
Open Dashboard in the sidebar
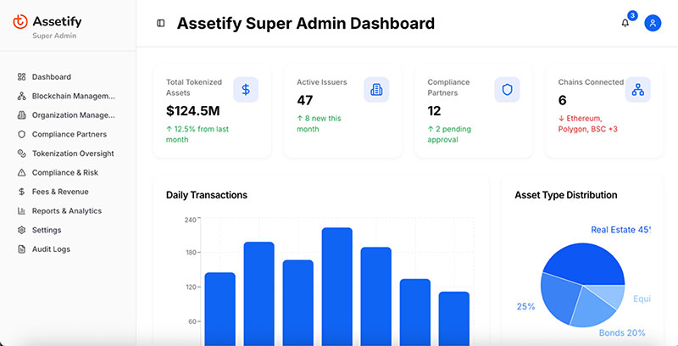point(51,77)
